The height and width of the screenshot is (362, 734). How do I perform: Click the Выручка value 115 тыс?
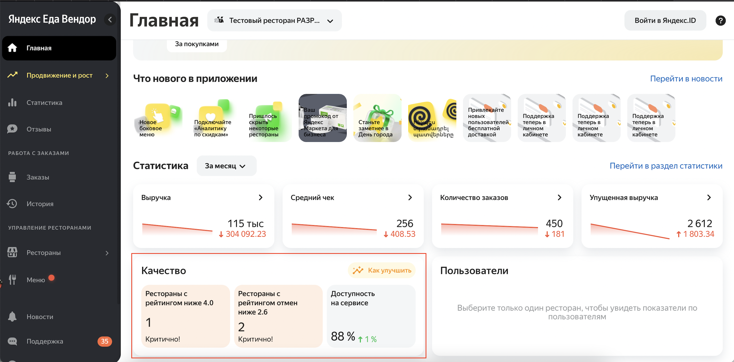click(x=245, y=223)
